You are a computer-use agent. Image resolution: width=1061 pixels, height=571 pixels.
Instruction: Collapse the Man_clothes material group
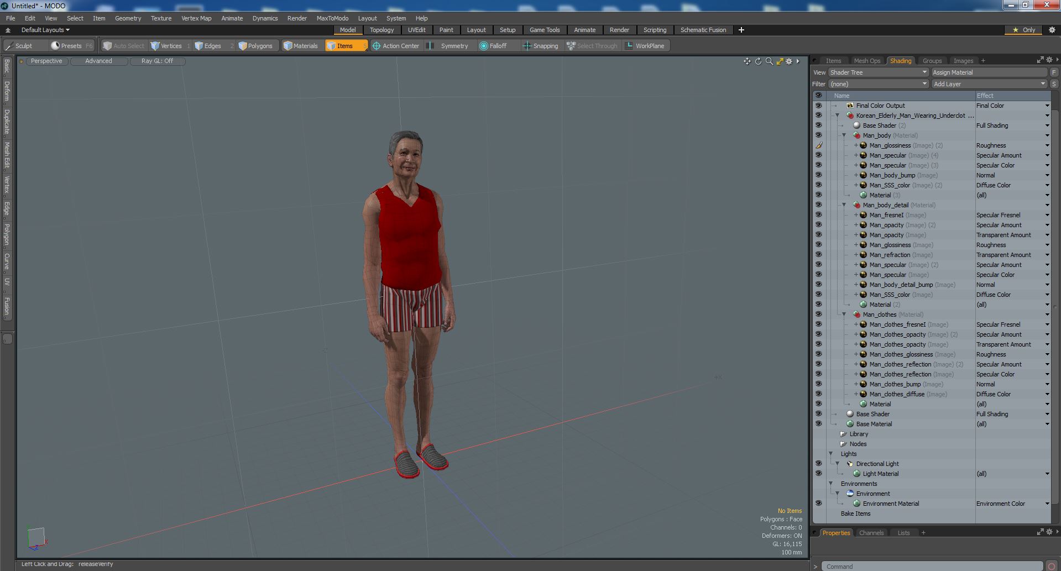844,315
